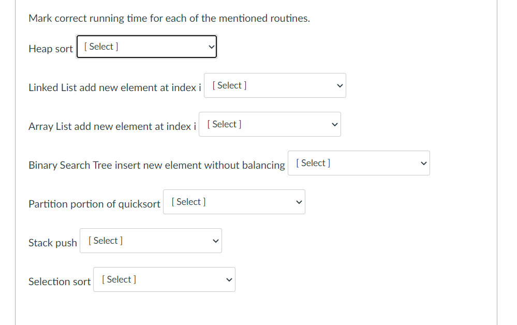Screen dimensions: 517x325
Task: Click the "Selection sort" label text
Action: 60,282
